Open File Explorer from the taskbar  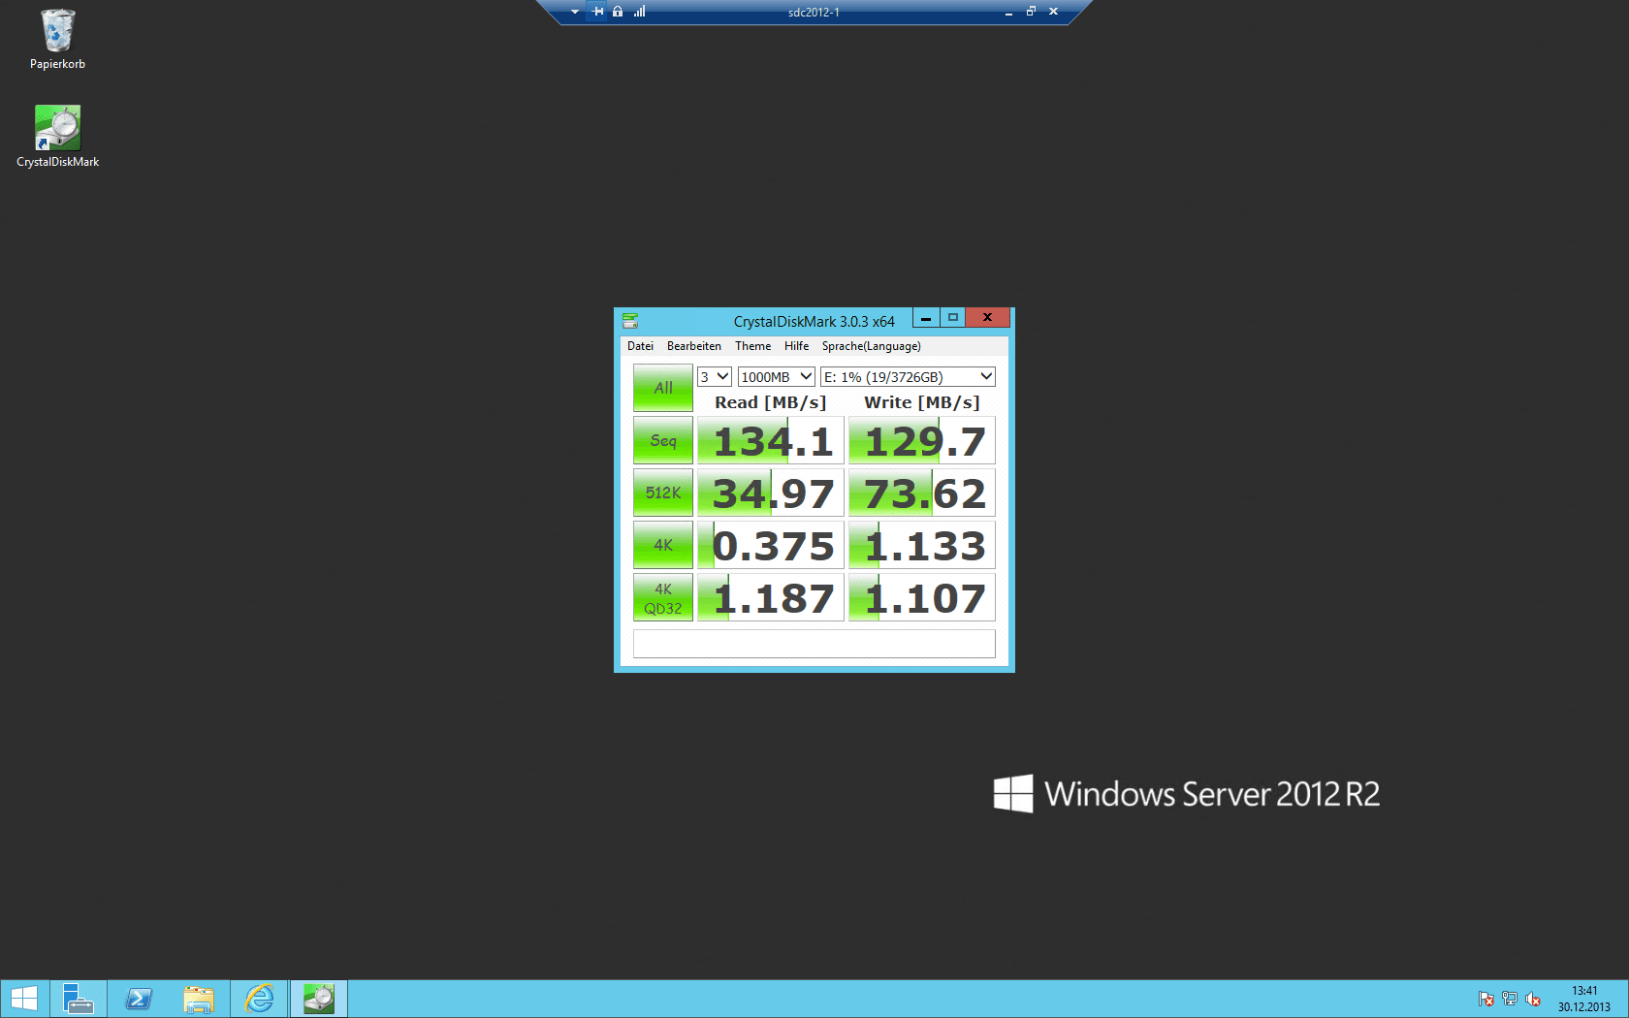(x=199, y=999)
